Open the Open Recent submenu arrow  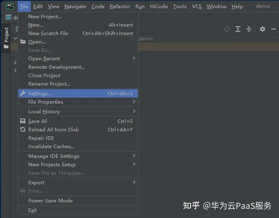coord(134,58)
